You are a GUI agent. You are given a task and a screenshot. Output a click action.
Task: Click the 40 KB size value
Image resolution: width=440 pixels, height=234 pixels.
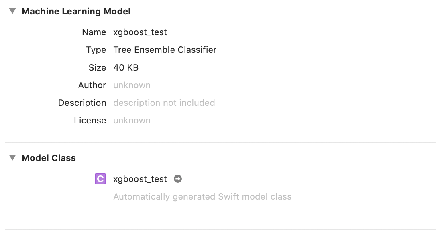[126, 67]
